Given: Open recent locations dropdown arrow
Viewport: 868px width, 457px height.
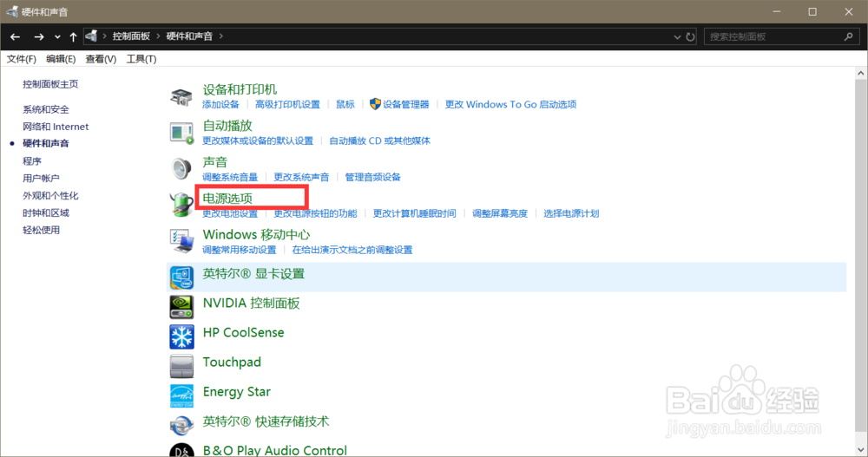Looking at the screenshot, I should click(57, 37).
